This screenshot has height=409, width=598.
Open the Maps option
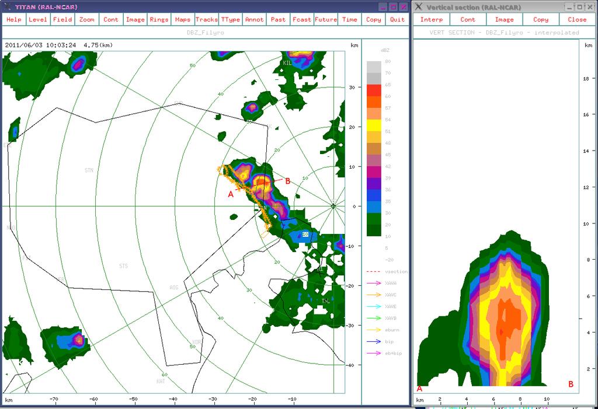[183, 19]
